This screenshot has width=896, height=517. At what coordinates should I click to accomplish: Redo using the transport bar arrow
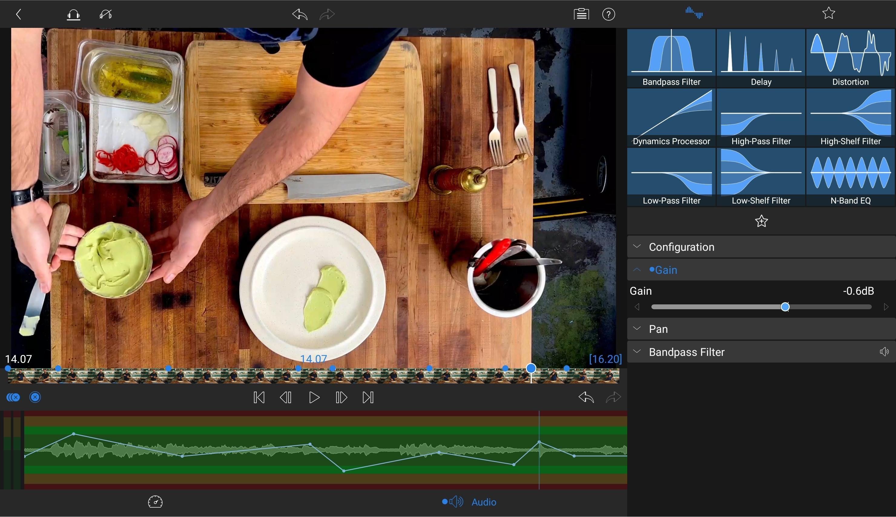[613, 397]
